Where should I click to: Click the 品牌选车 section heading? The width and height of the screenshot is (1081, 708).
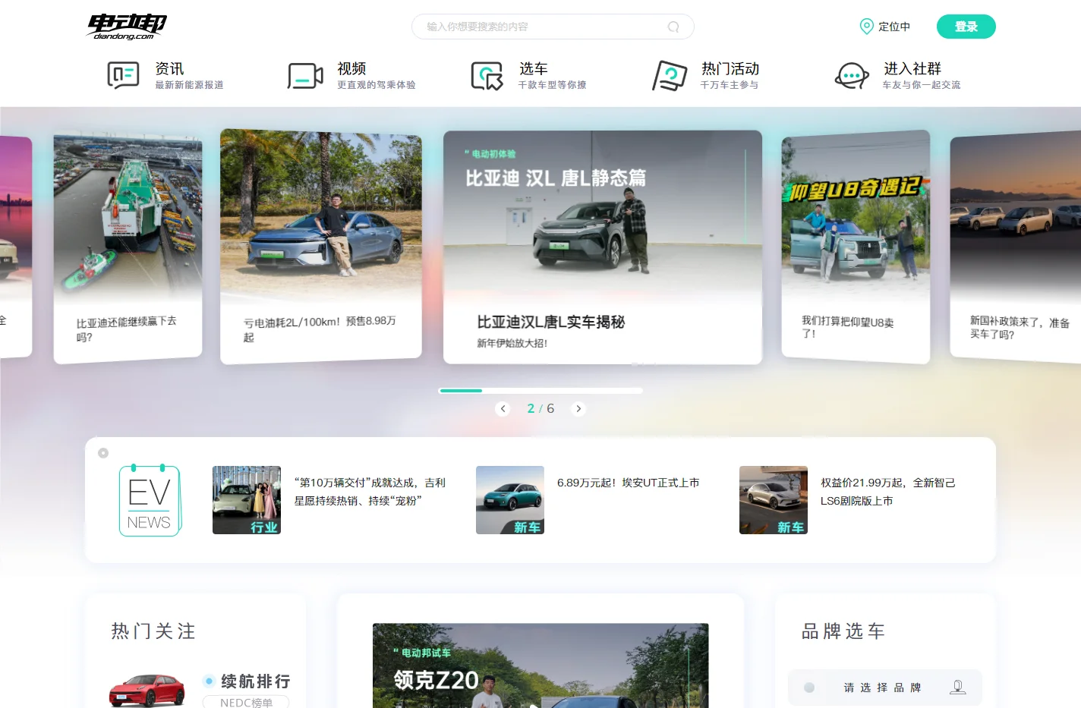click(843, 631)
